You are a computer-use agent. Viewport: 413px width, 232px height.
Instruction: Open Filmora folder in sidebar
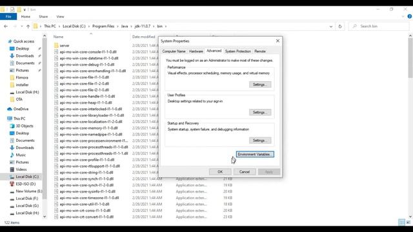click(22, 77)
